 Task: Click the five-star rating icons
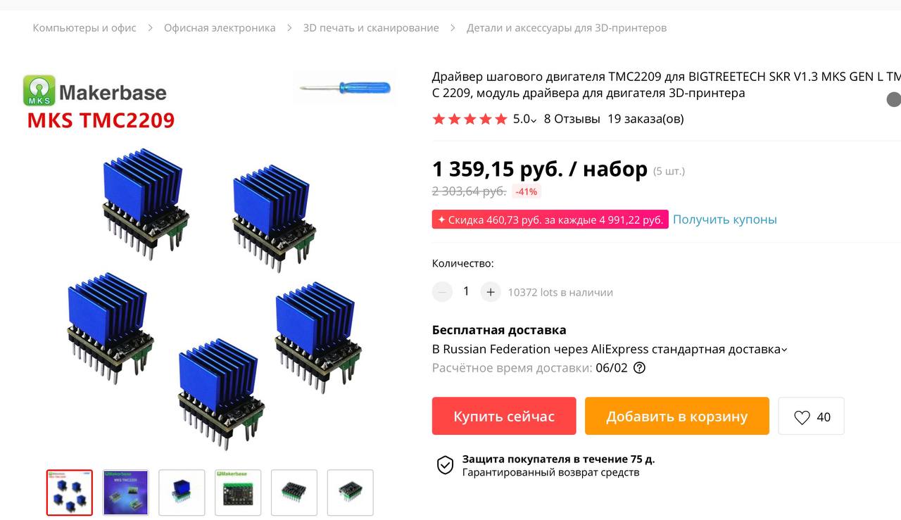coord(470,119)
